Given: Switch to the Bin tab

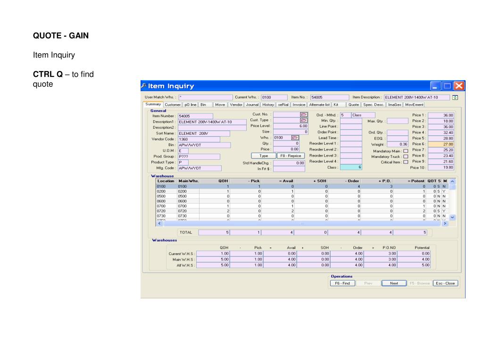Looking at the screenshot, I should [206, 105].
